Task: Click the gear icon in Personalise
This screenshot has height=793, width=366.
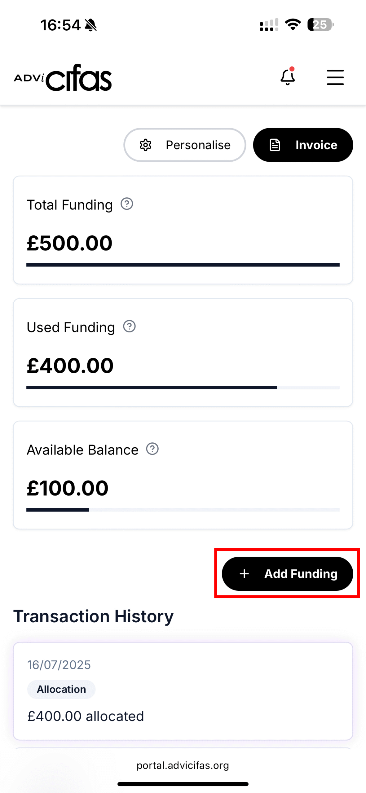Action: pyautogui.click(x=145, y=145)
